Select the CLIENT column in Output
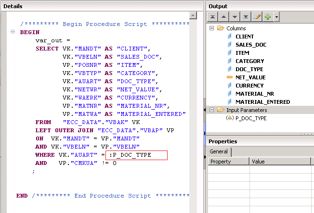Screen dimensions: 314x213 [245, 37]
